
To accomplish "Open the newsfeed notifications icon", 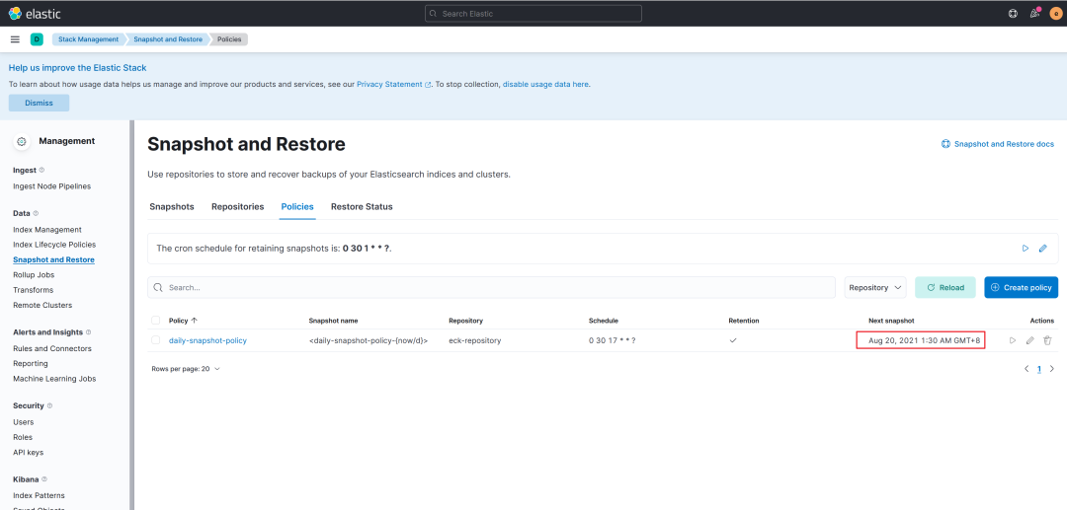I will click(x=1034, y=13).
